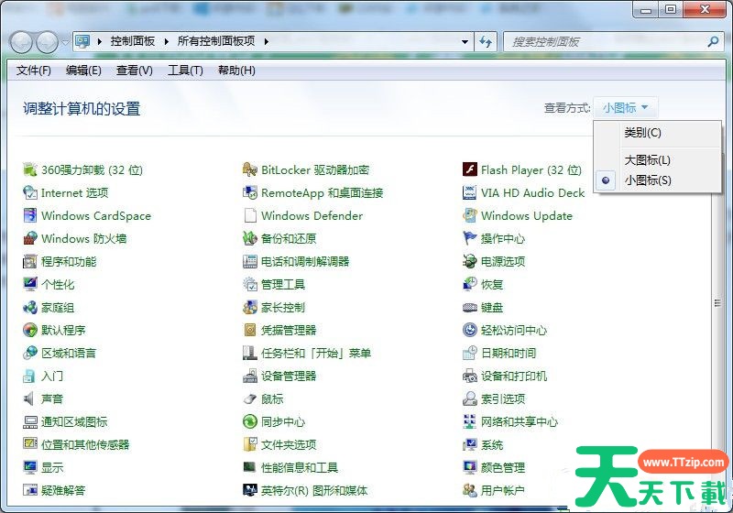Open the 网络和共享中心 link
733x513 pixels.
click(x=519, y=422)
